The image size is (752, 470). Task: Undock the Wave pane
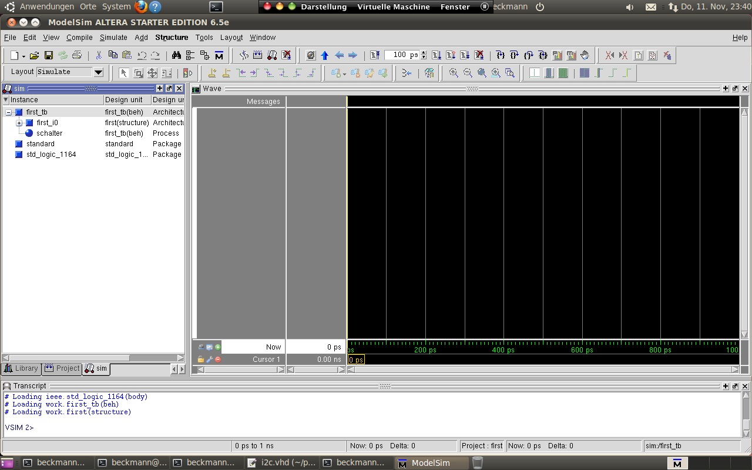coord(736,88)
